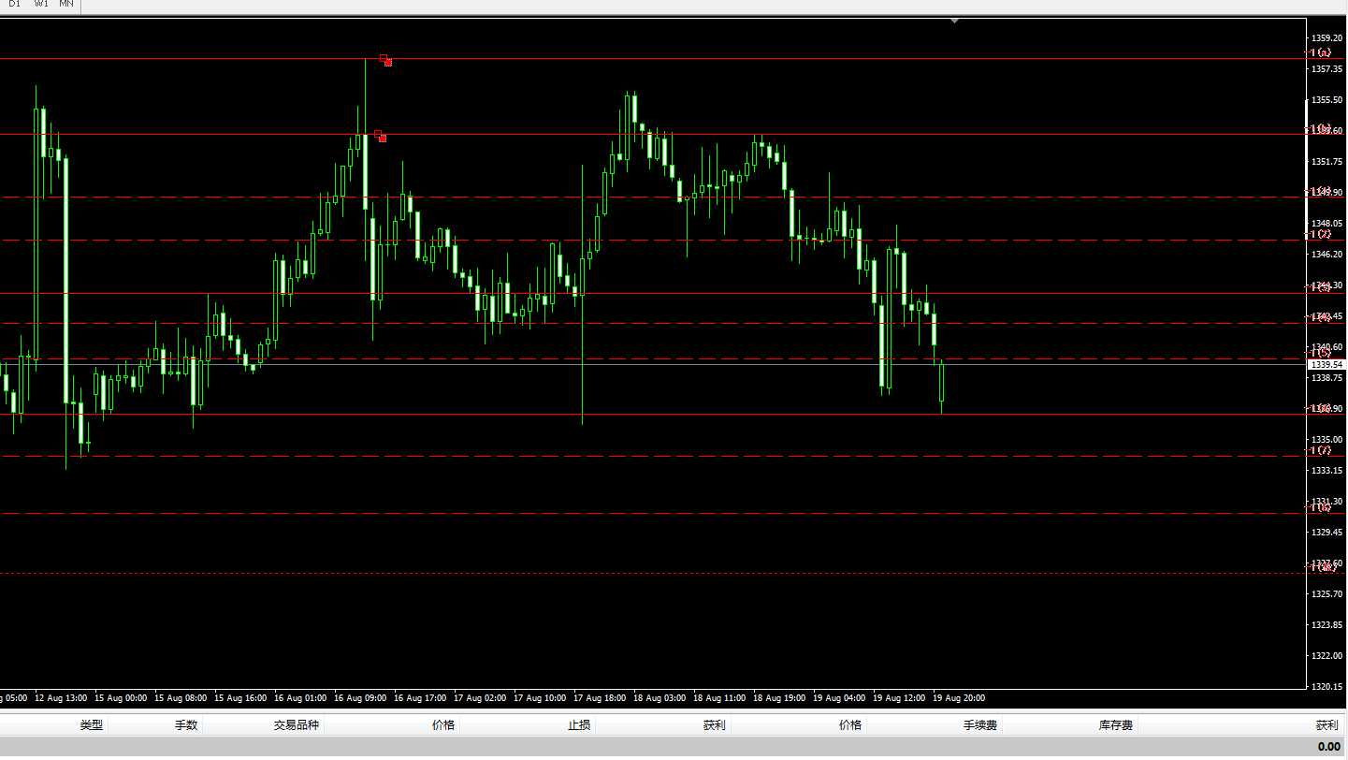Click price scale value 1359.20
This screenshot has height=760, width=1348.
coord(1327,38)
